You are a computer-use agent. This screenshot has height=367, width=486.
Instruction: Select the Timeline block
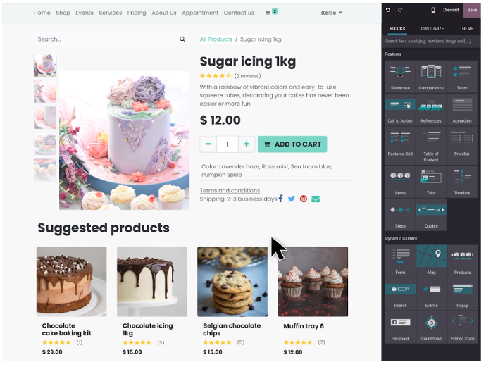coord(462,182)
